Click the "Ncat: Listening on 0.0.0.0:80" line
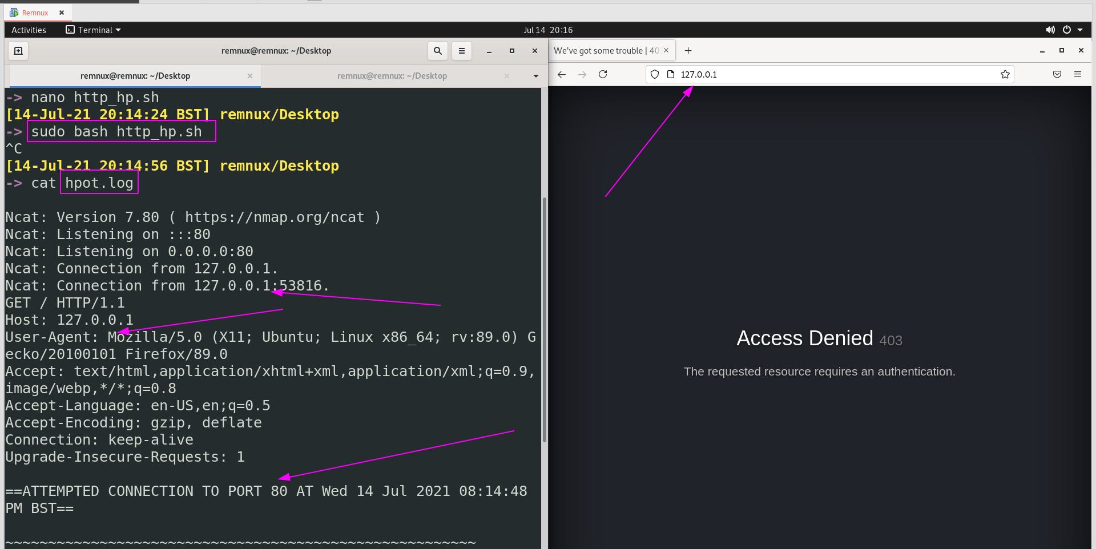 point(129,252)
